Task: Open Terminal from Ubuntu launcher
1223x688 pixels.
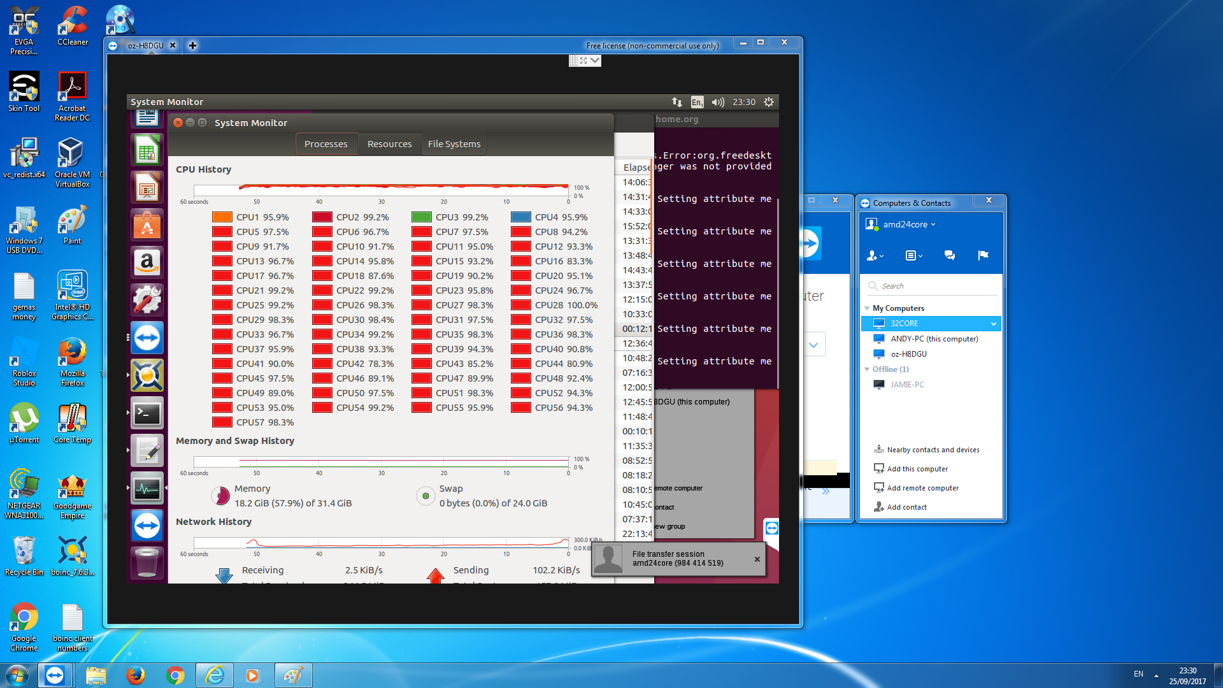Action: [147, 413]
